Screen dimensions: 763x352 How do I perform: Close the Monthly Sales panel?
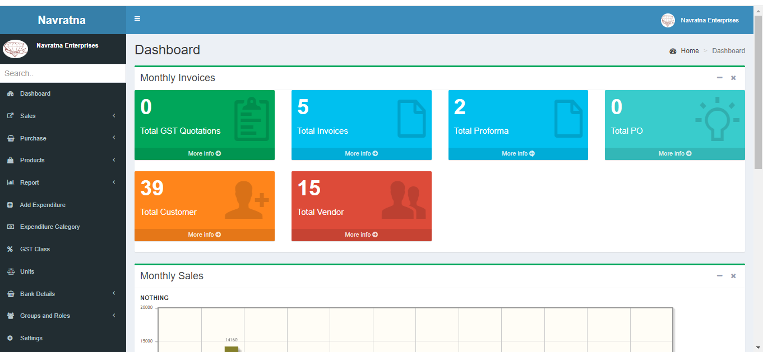pos(733,276)
